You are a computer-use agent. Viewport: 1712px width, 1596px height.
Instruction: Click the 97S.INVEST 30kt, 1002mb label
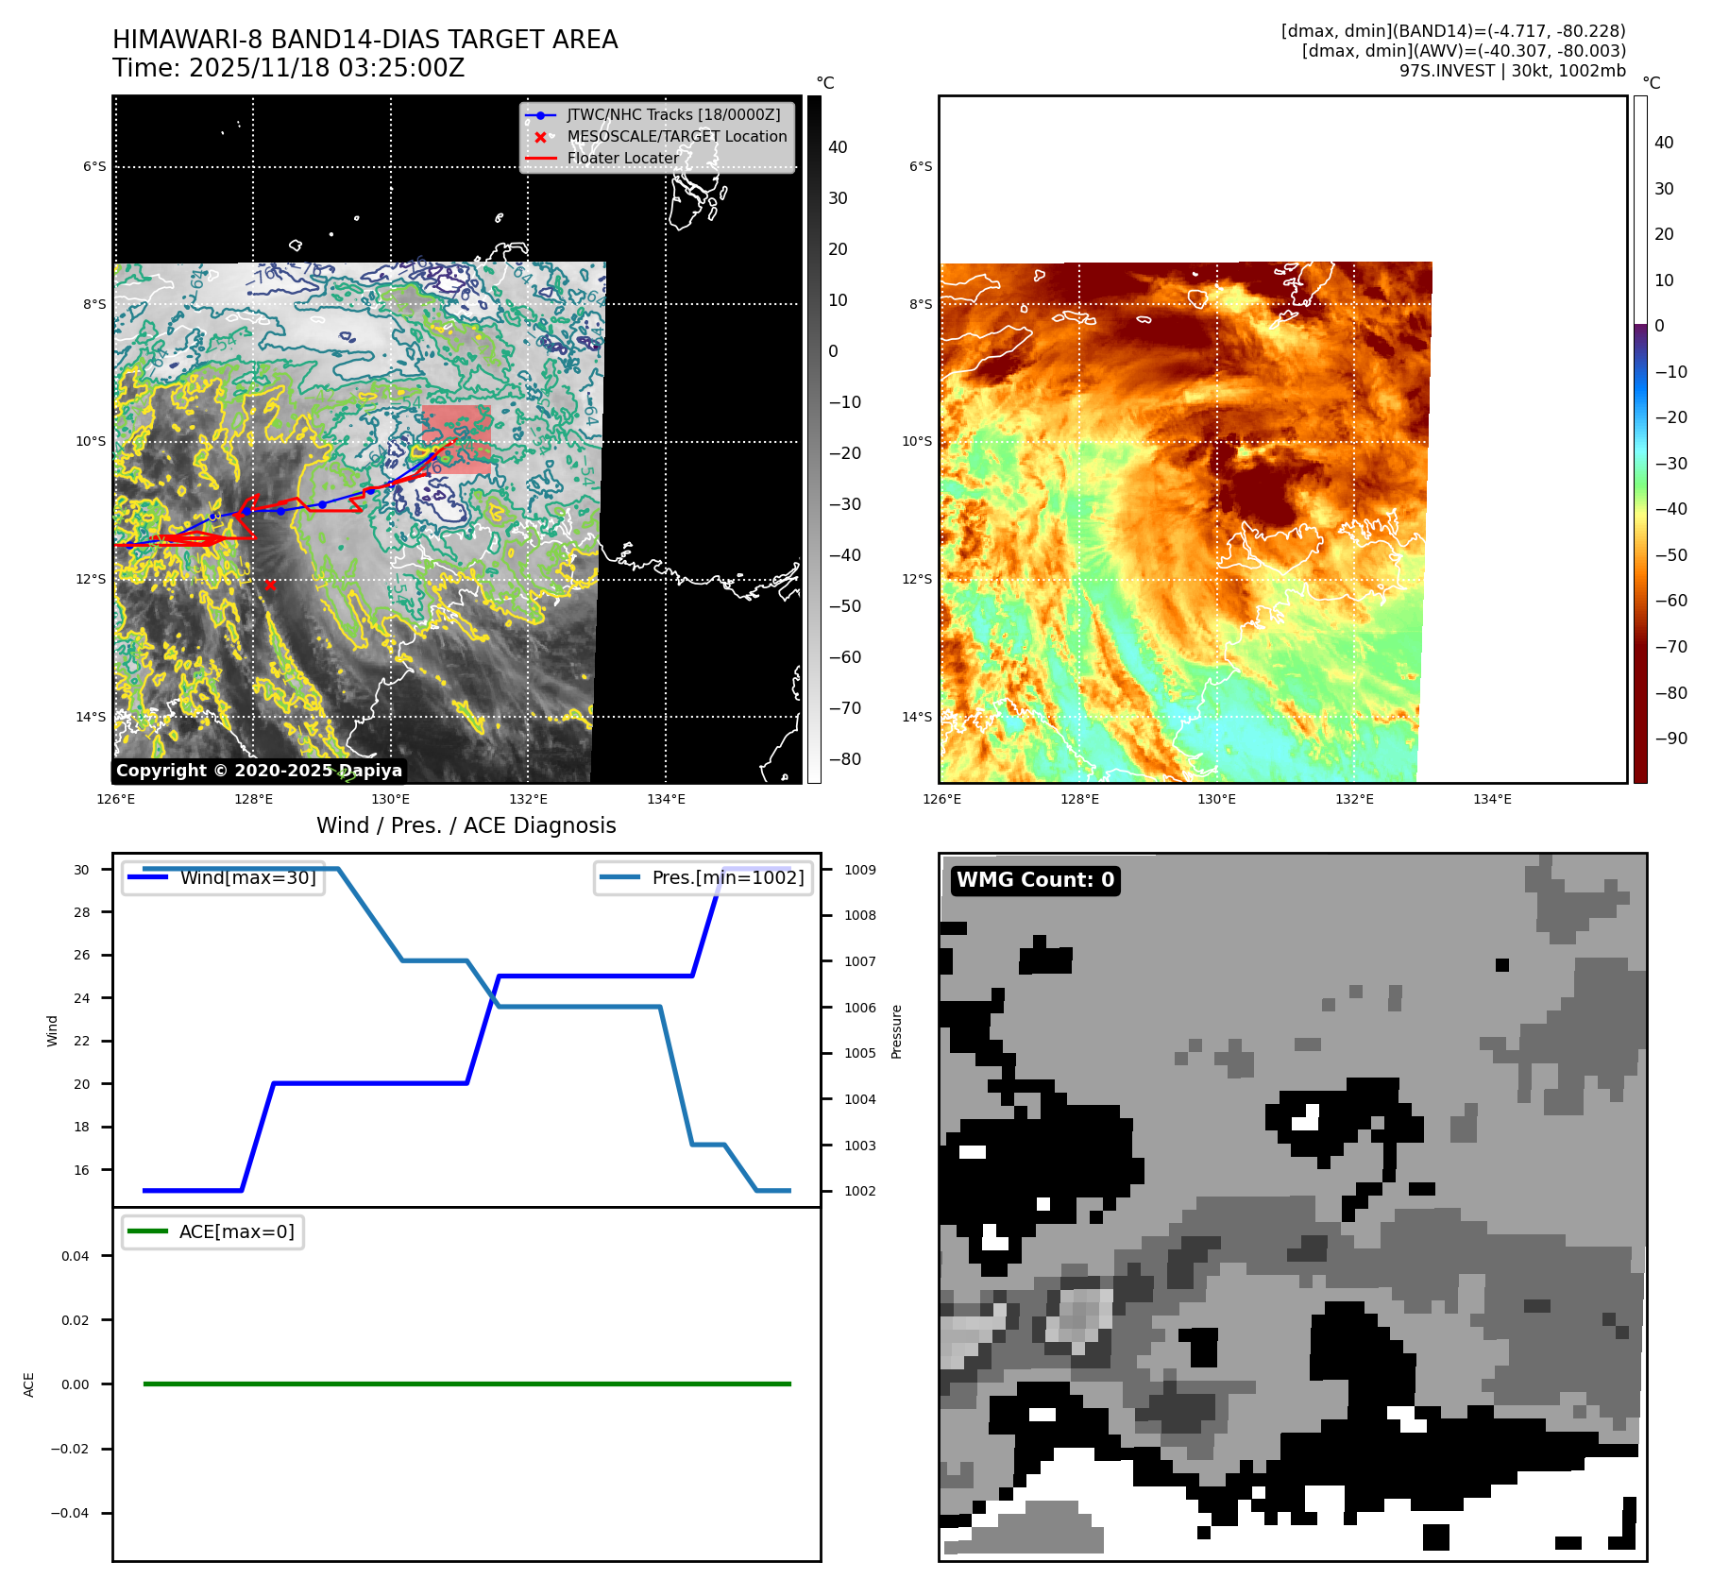click(x=1512, y=71)
